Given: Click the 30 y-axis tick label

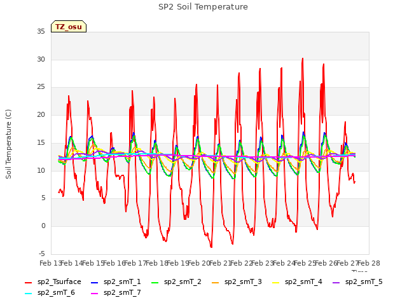Looking at the screenshot, I should click(41, 59).
